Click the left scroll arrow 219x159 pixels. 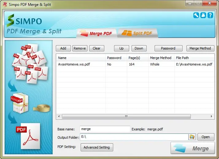(59, 117)
